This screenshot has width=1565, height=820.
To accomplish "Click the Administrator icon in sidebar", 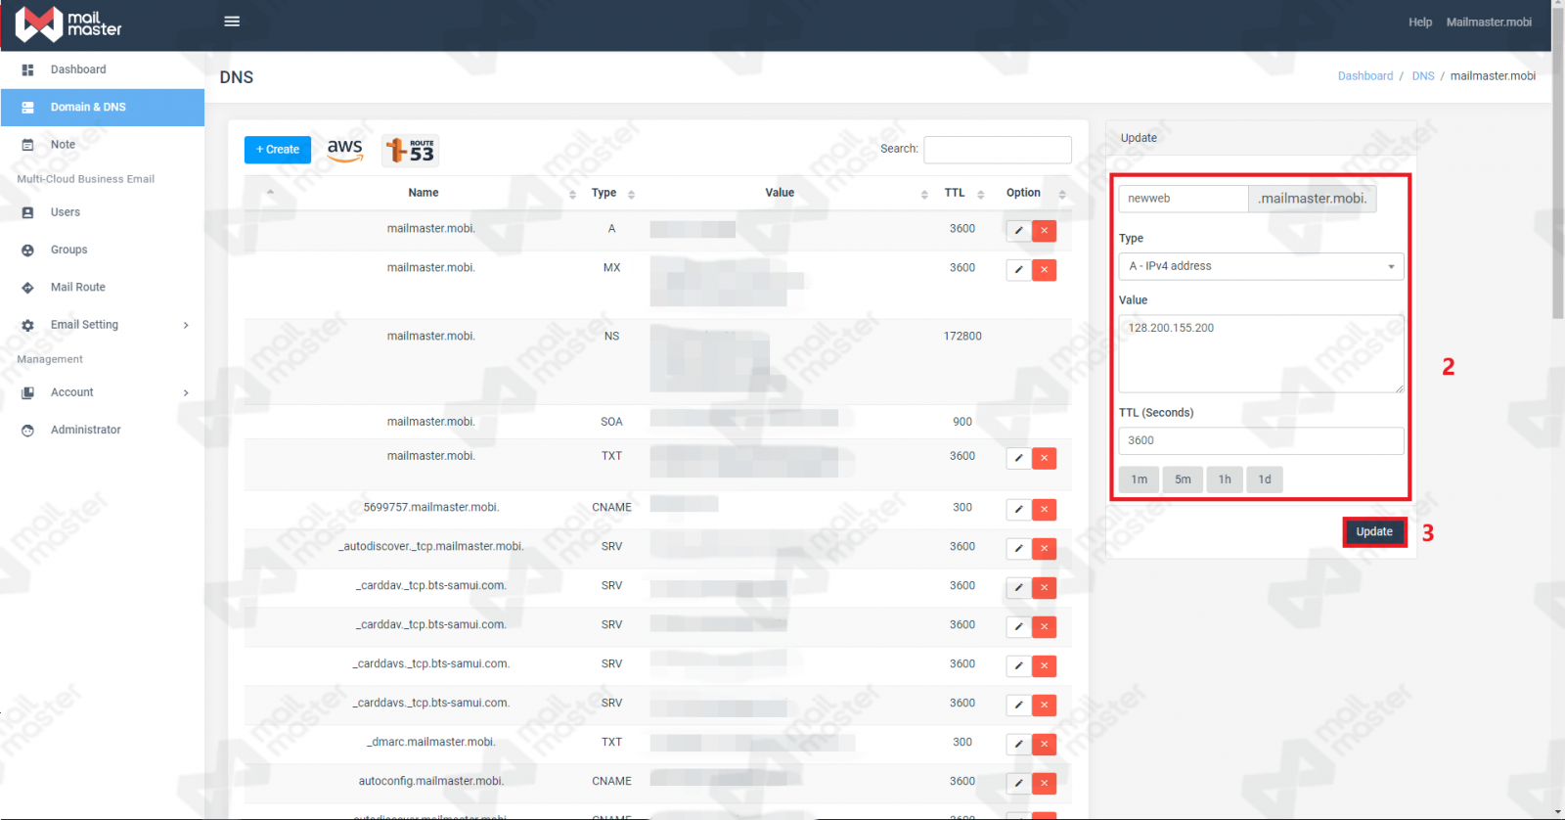I will 27,431.
